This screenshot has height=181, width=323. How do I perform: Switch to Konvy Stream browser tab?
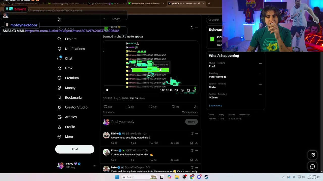(x=146, y=4)
